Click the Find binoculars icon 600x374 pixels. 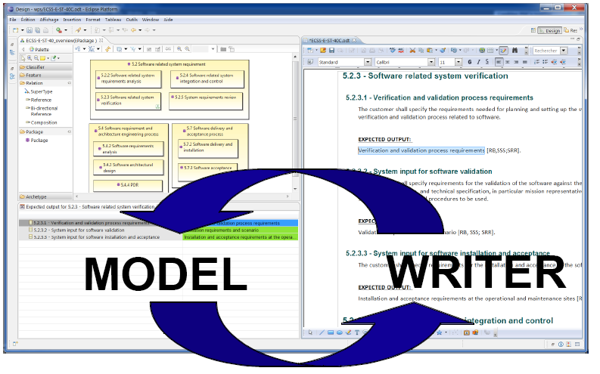pos(515,51)
